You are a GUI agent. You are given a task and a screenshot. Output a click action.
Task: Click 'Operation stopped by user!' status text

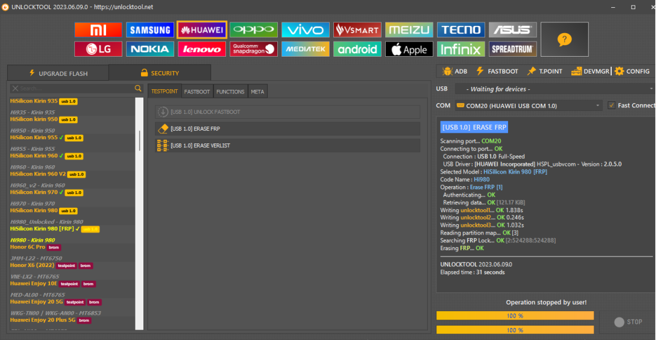[546, 303]
